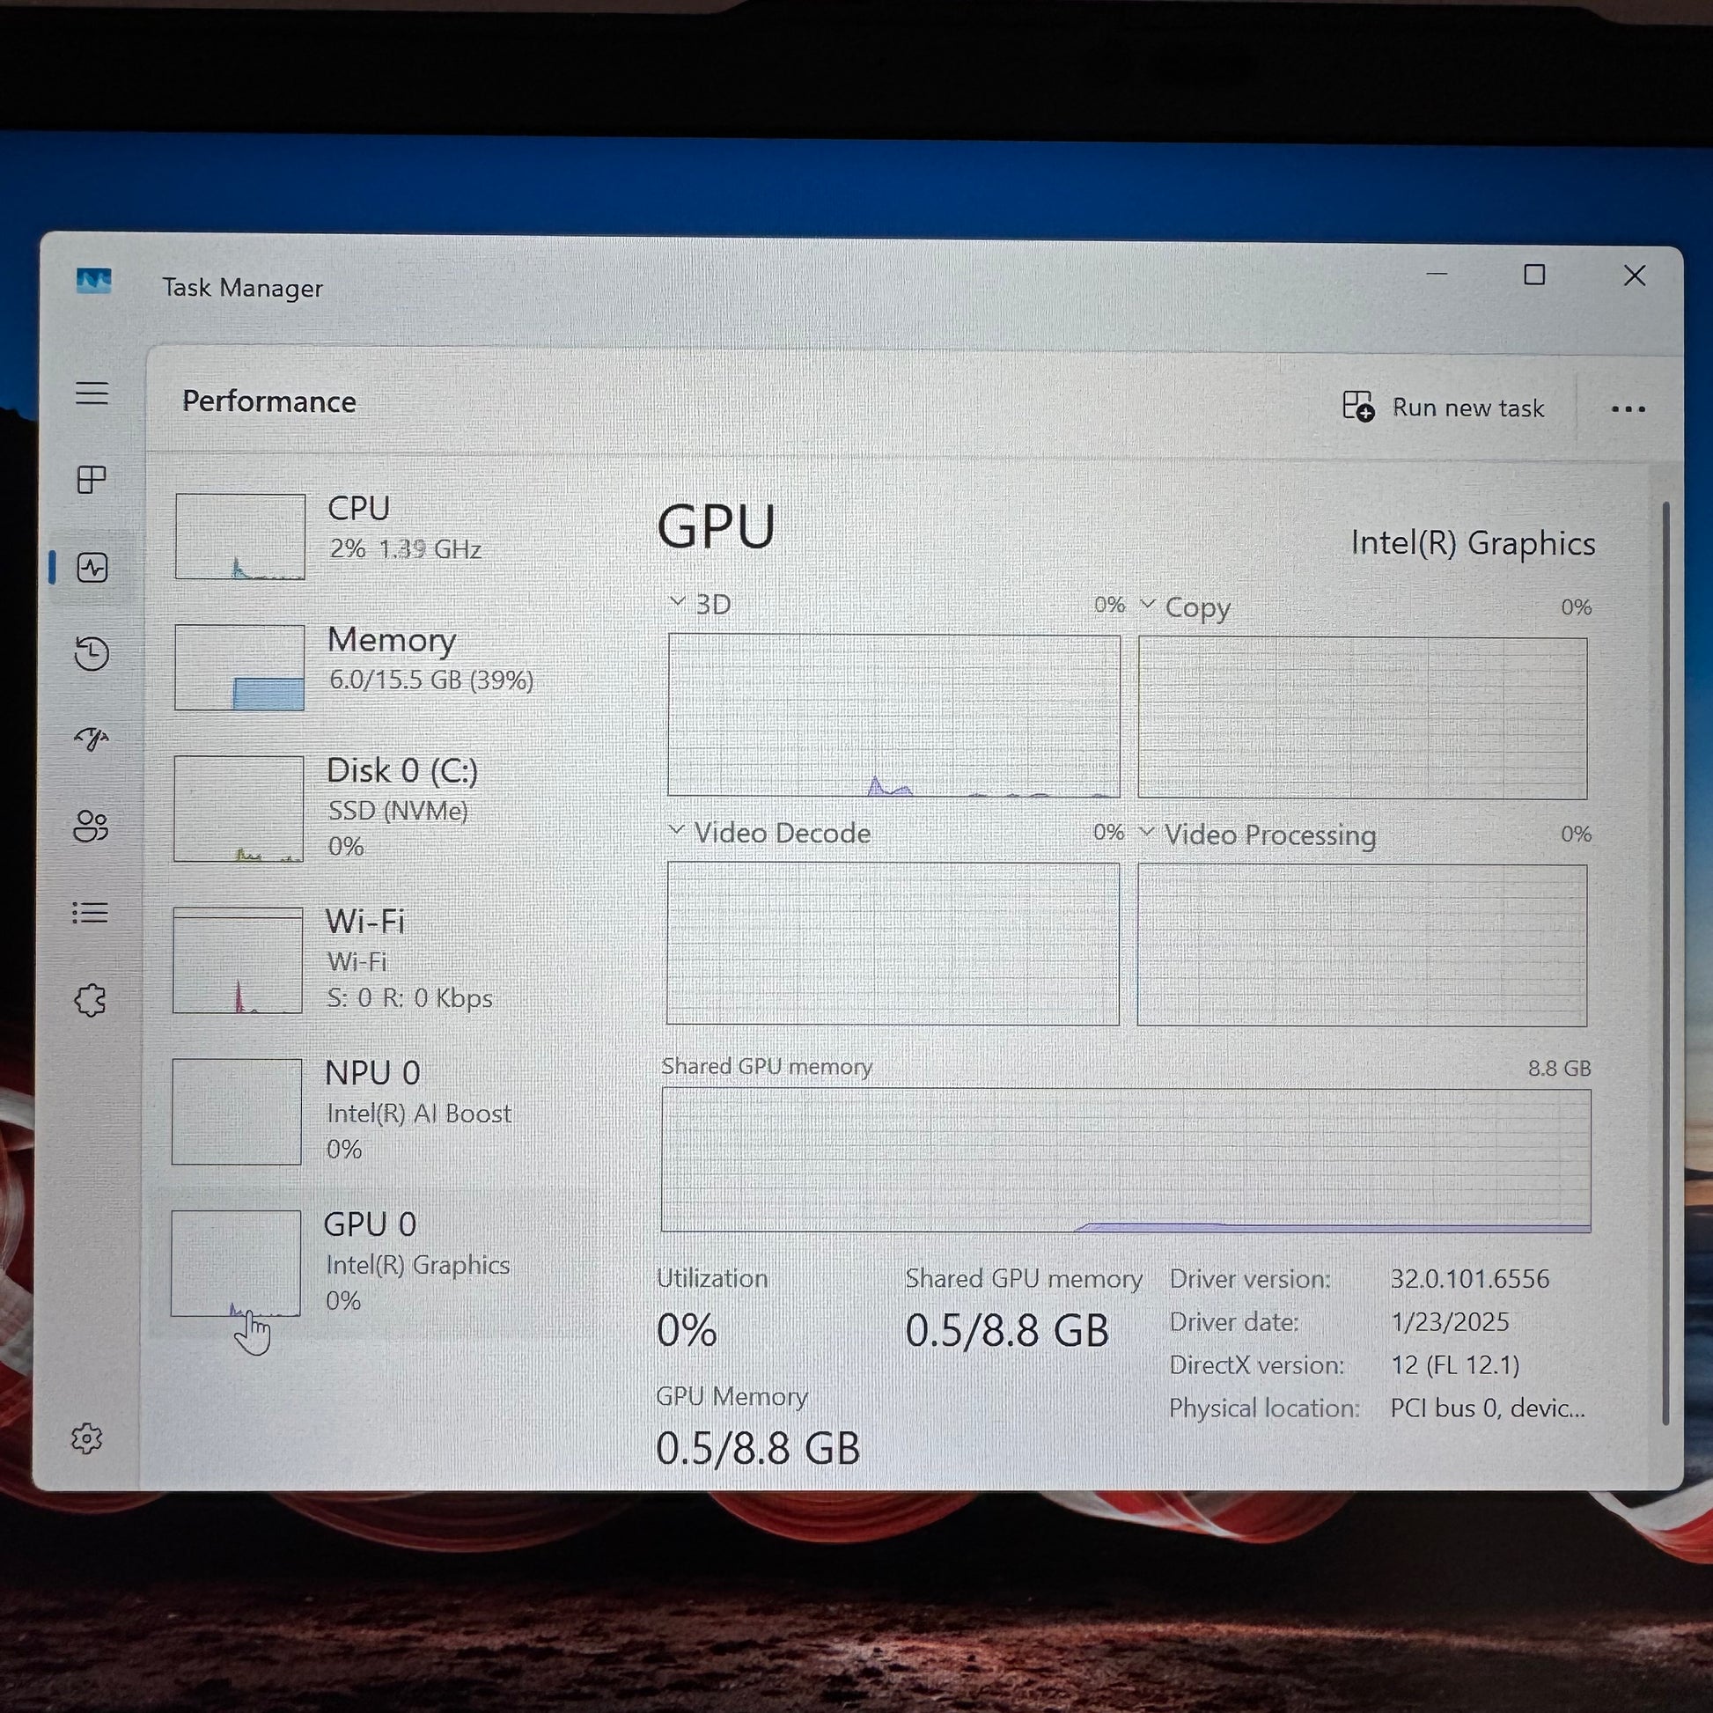Click the driver date 1/23/2025 value
1713x1713 pixels.
coord(1449,1322)
